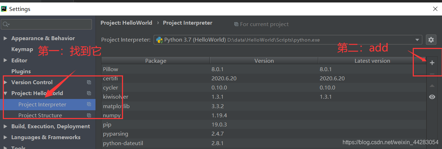Image resolution: width=442 pixels, height=149 pixels.
Task: Click the PyCharm icon in the title bar
Action: 4,9
